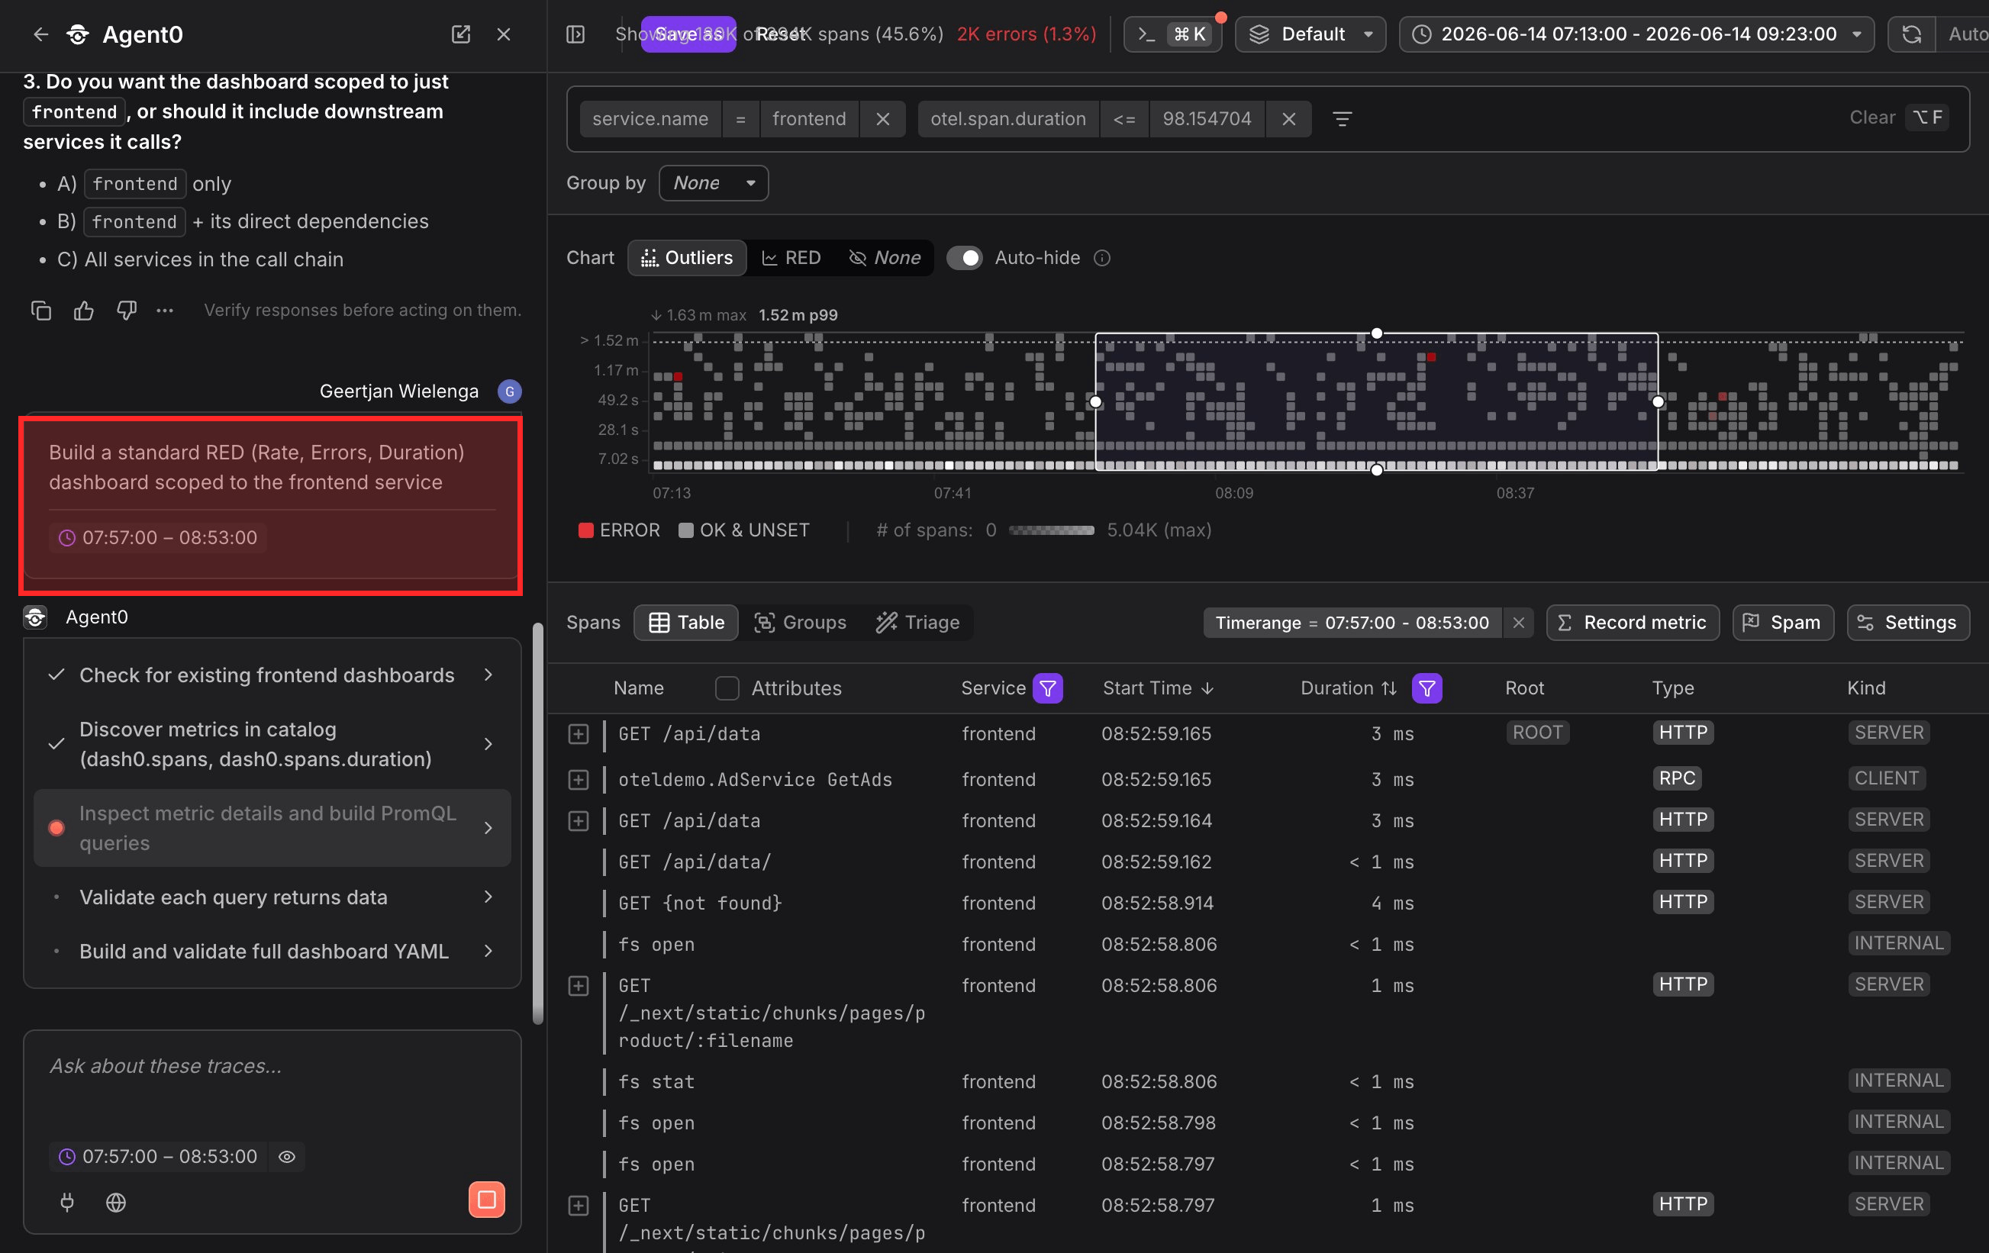Click the Service column filter icon

(x=1048, y=688)
